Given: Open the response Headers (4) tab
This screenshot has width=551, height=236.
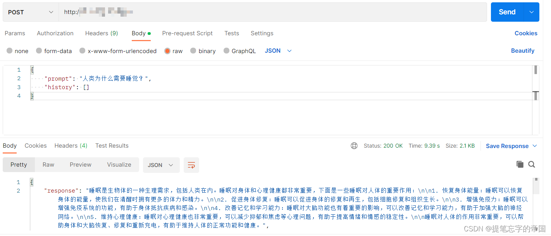Looking at the screenshot, I should (x=71, y=146).
